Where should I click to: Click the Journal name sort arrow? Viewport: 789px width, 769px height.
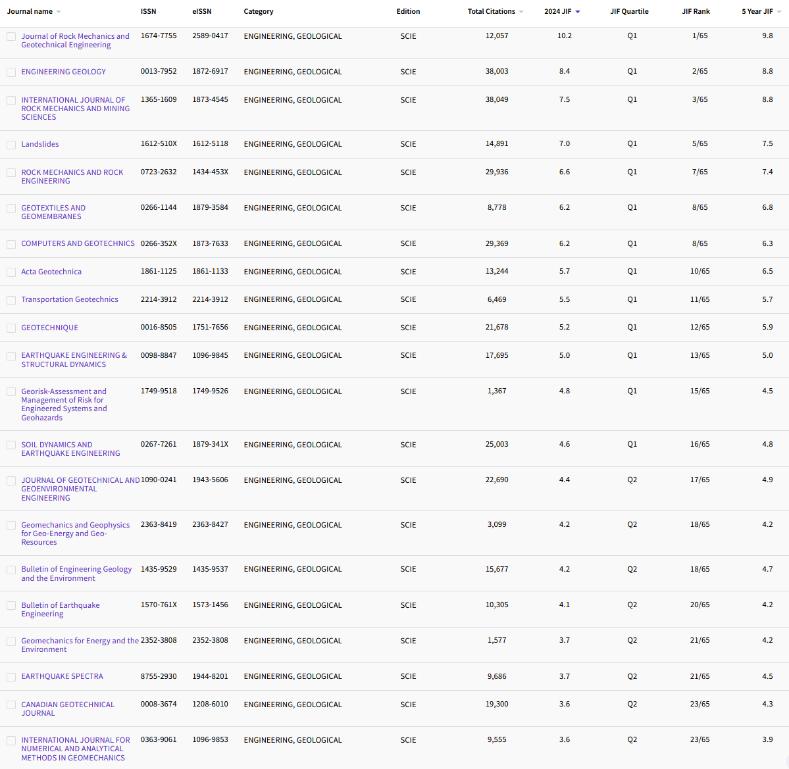pyautogui.click(x=58, y=11)
